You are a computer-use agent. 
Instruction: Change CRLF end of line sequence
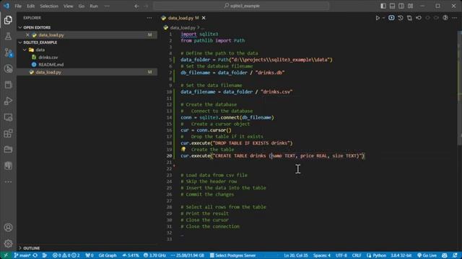point(357,255)
